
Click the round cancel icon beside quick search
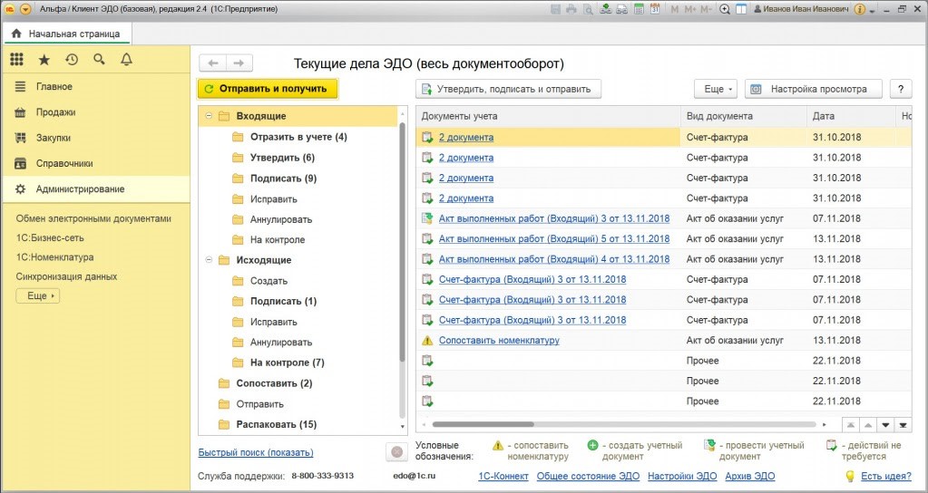point(396,451)
